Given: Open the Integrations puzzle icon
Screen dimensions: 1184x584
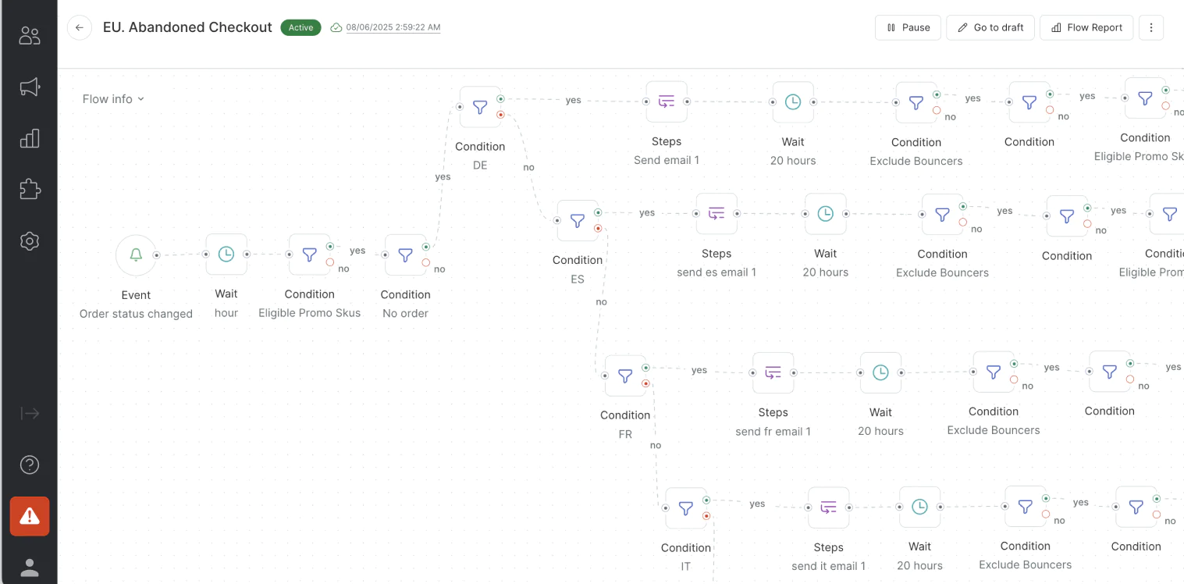Looking at the screenshot, I should [29, 189].
